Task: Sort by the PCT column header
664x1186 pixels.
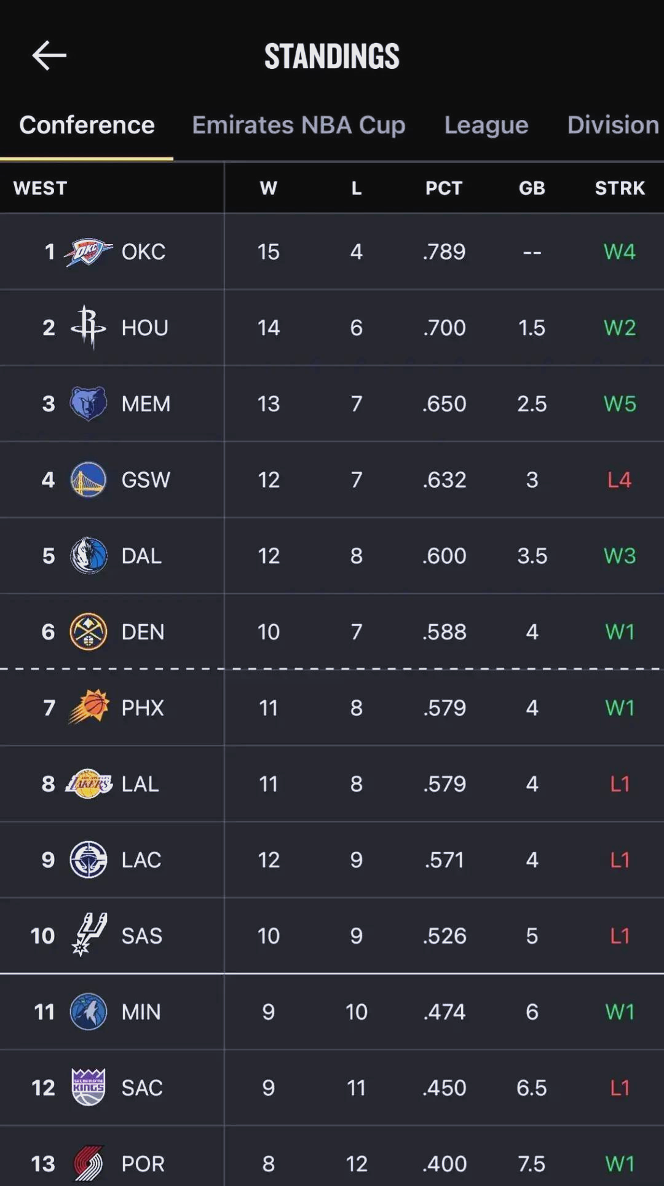Action: [x=444, y=188]
